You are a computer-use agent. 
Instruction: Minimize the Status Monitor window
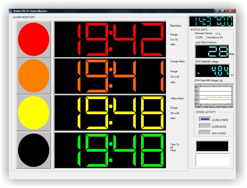point(217,11)
